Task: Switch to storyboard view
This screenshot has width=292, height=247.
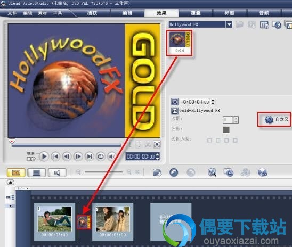Action: point(16,173)
